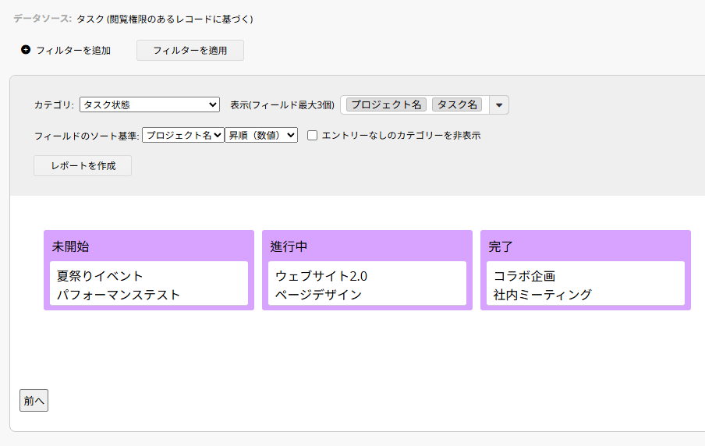The image size is (705, 446).
Task: Click the フィルターを追加 link text
Action: click(x=73, y=51)
